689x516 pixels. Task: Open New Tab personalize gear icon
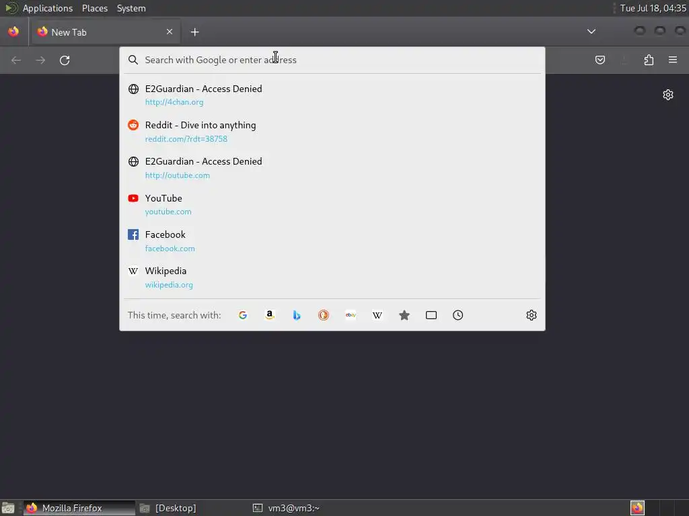[x=668, y=95]
